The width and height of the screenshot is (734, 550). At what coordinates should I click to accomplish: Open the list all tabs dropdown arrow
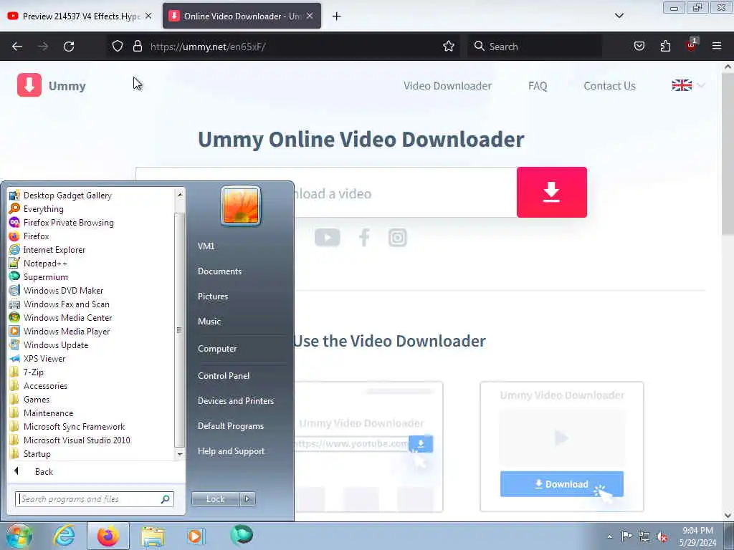coord(619,16)
